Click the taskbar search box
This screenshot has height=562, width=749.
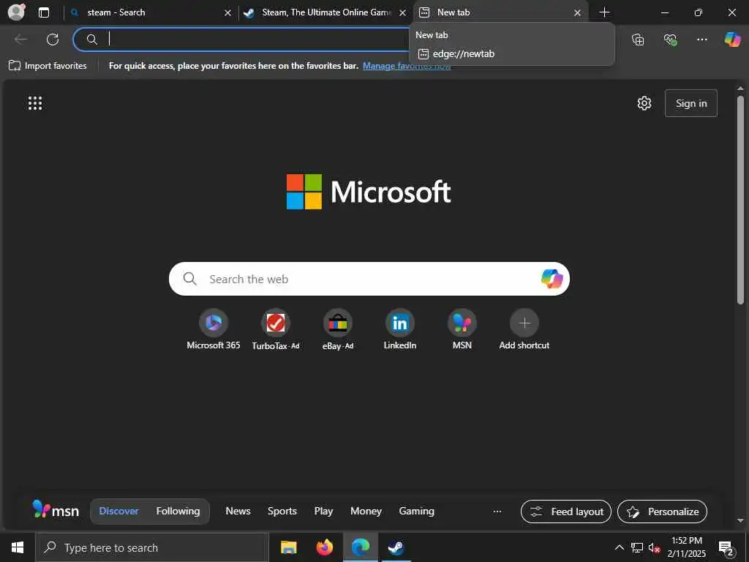[152, 547]
